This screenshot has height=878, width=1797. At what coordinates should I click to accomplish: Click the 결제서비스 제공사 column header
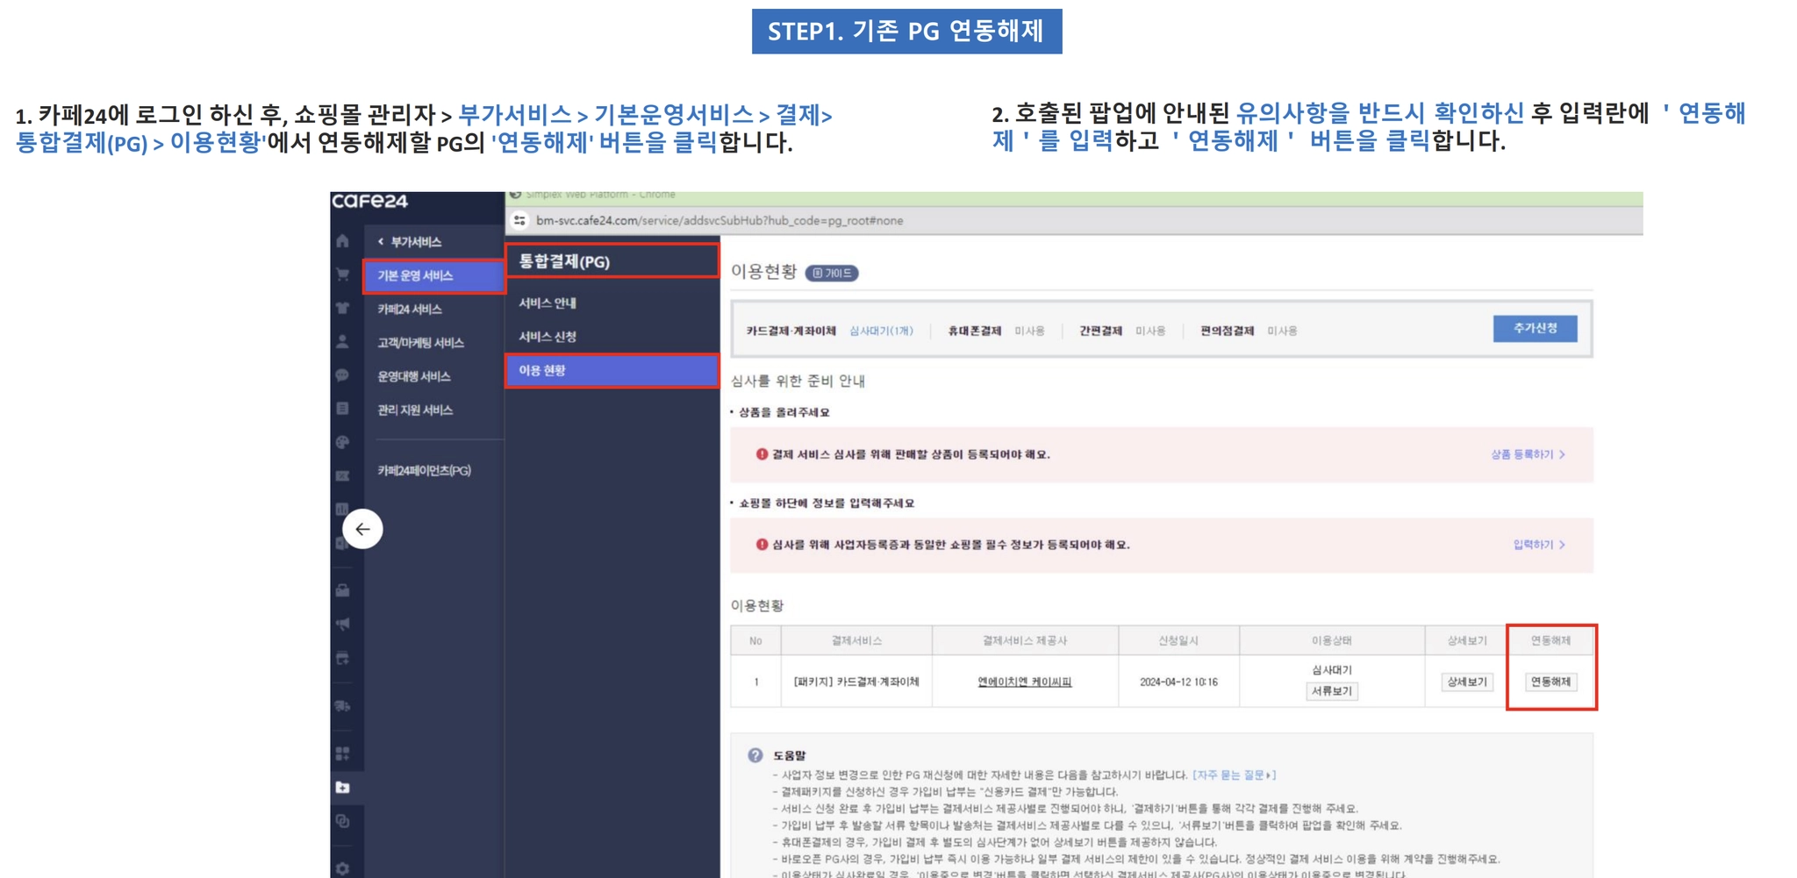point(1025,640)
